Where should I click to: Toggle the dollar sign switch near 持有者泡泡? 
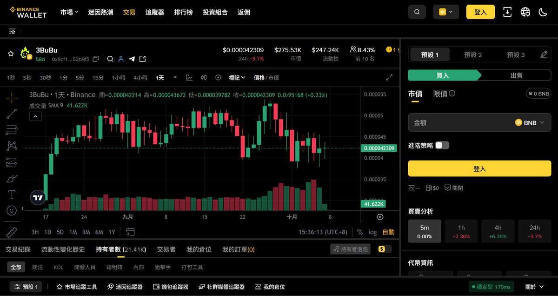385,249
